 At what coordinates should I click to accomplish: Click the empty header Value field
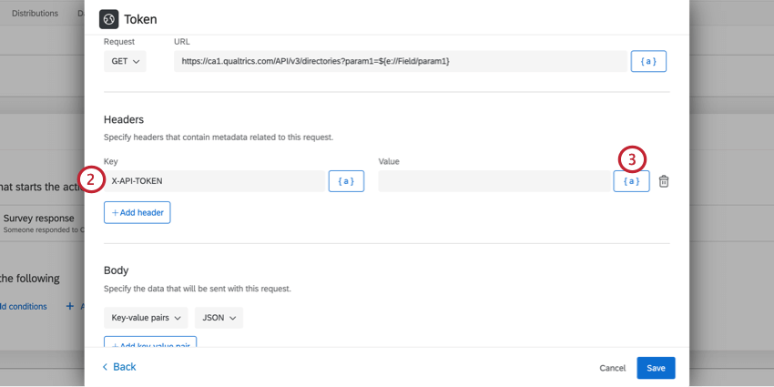coord(494,181)
